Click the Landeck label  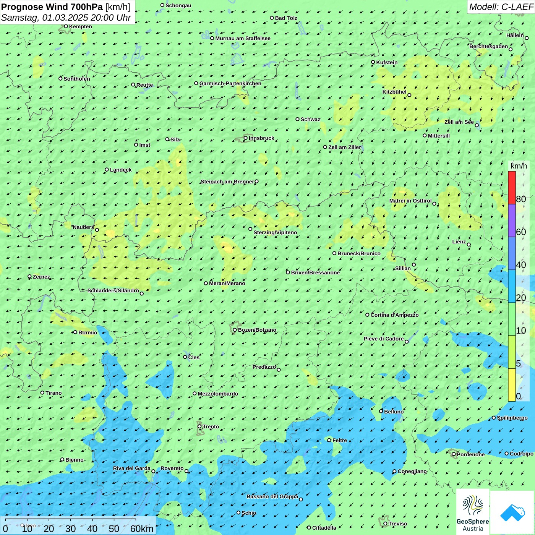pos(121,170)
